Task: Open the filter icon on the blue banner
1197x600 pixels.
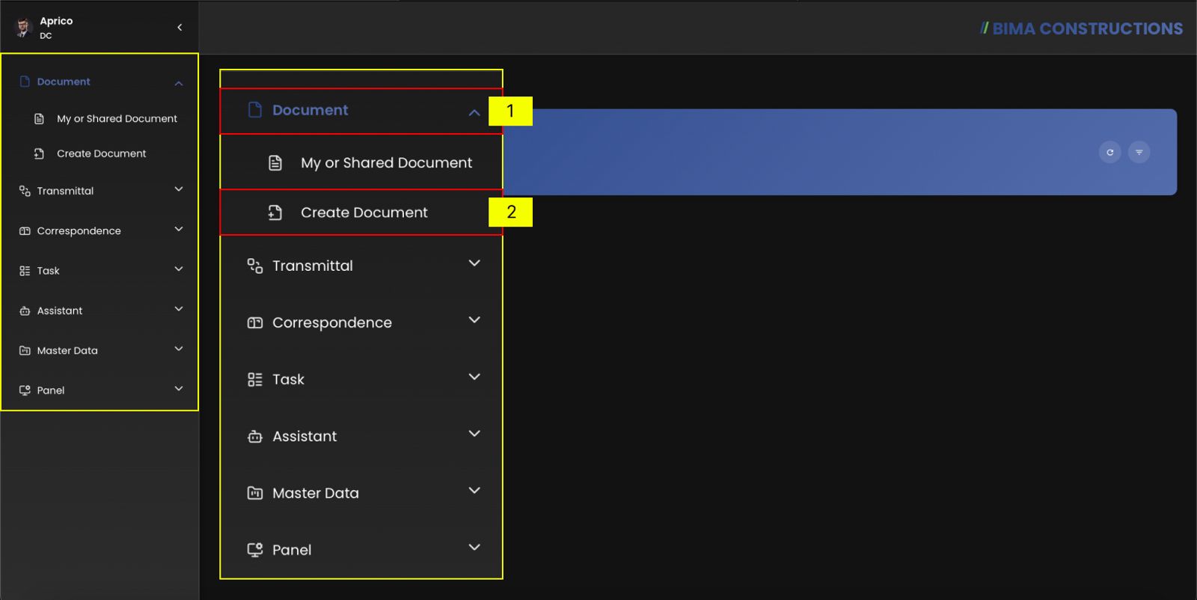Action: (x=1139, y=153)
